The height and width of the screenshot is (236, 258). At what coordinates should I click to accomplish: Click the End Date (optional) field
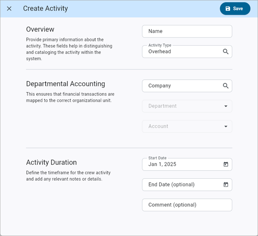(187, 185)
